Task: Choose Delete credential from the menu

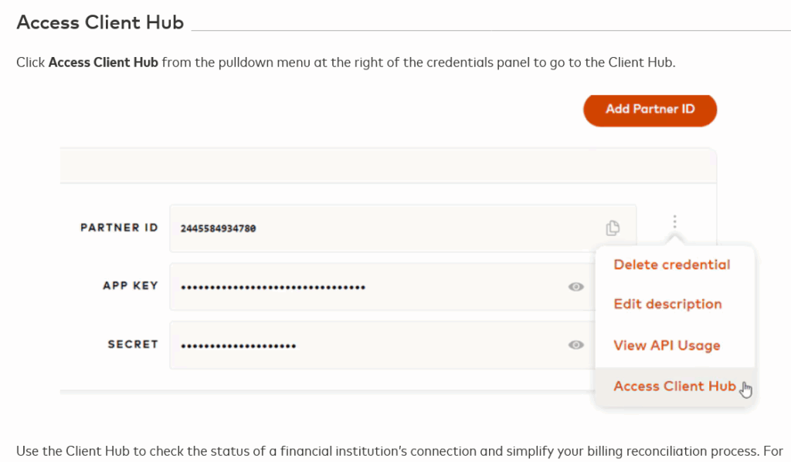Action: (x=671, y=265)
